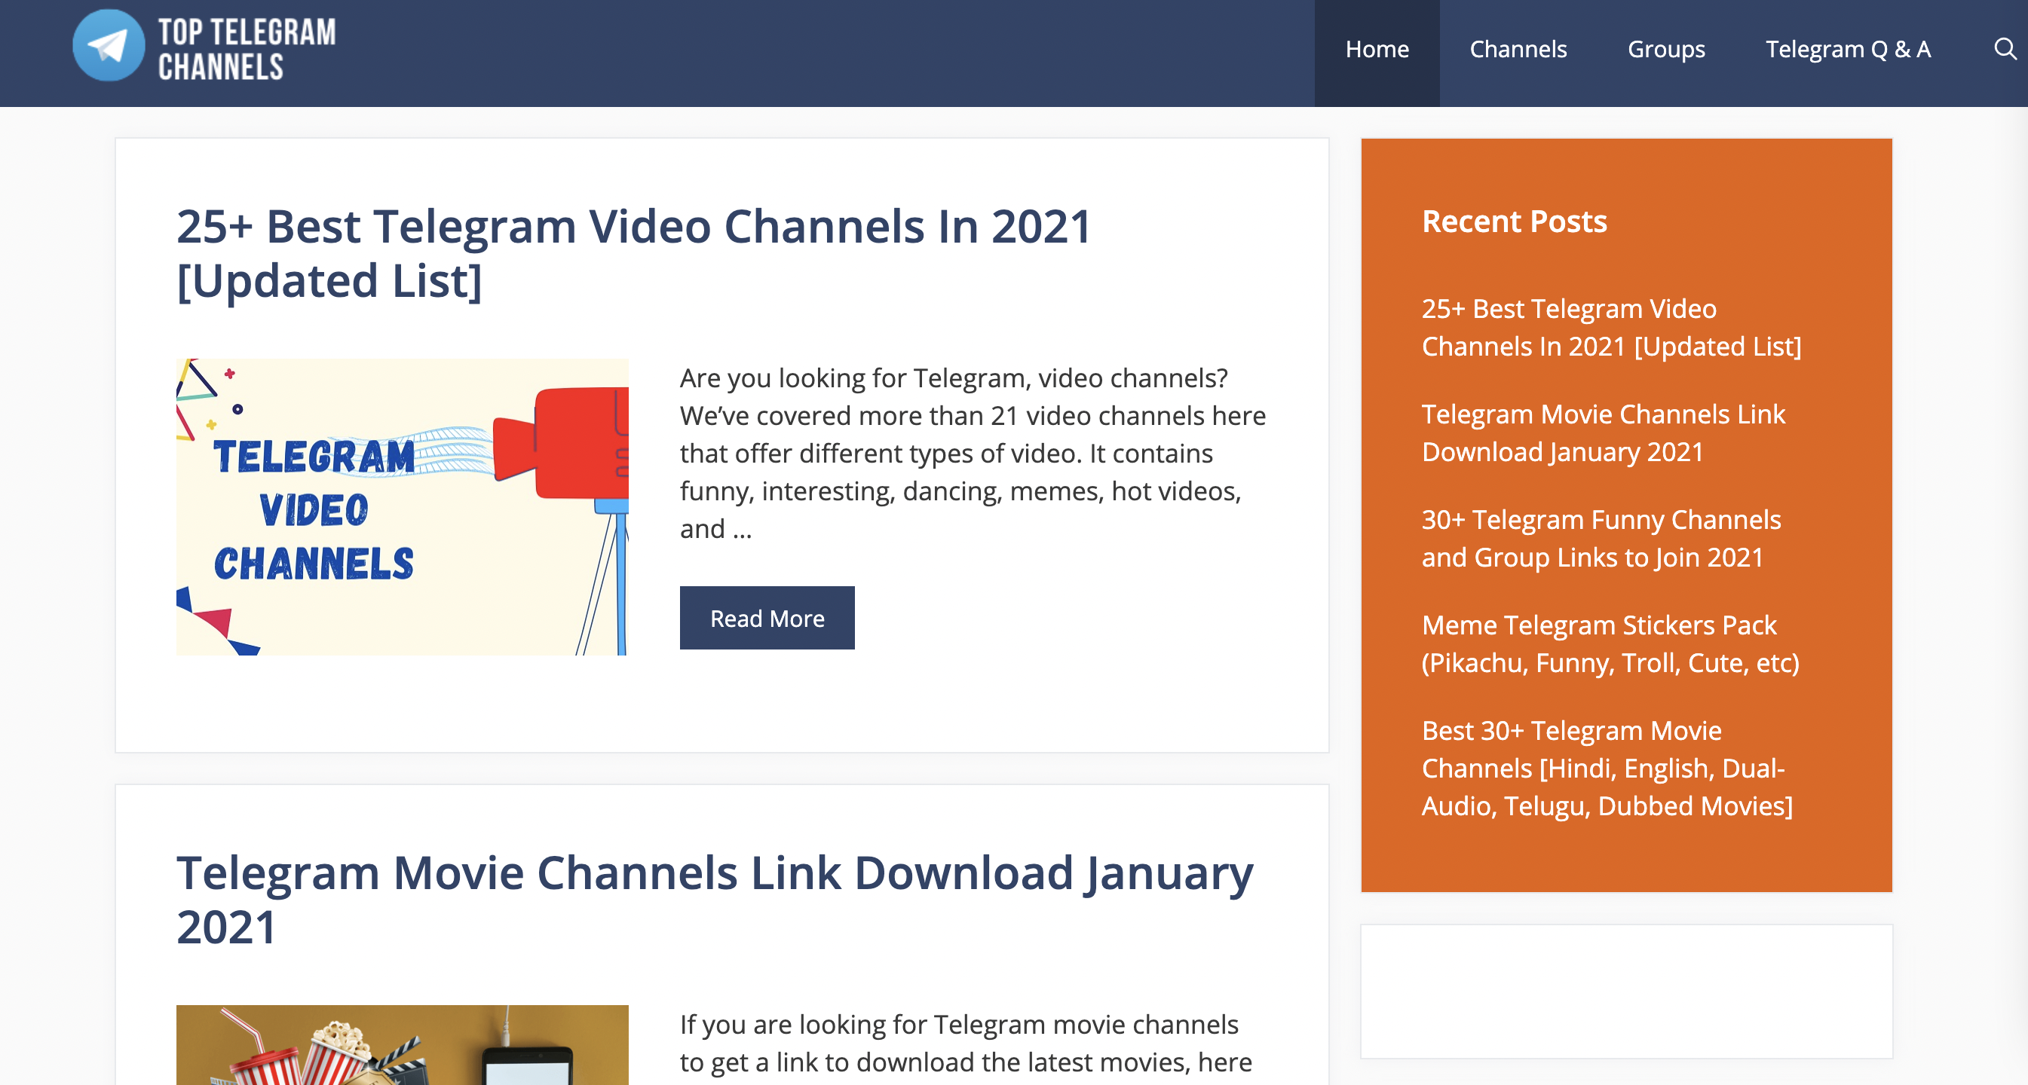Select the Home menu item
Screen dimensions: 2028x1085
click(1377, 49)
